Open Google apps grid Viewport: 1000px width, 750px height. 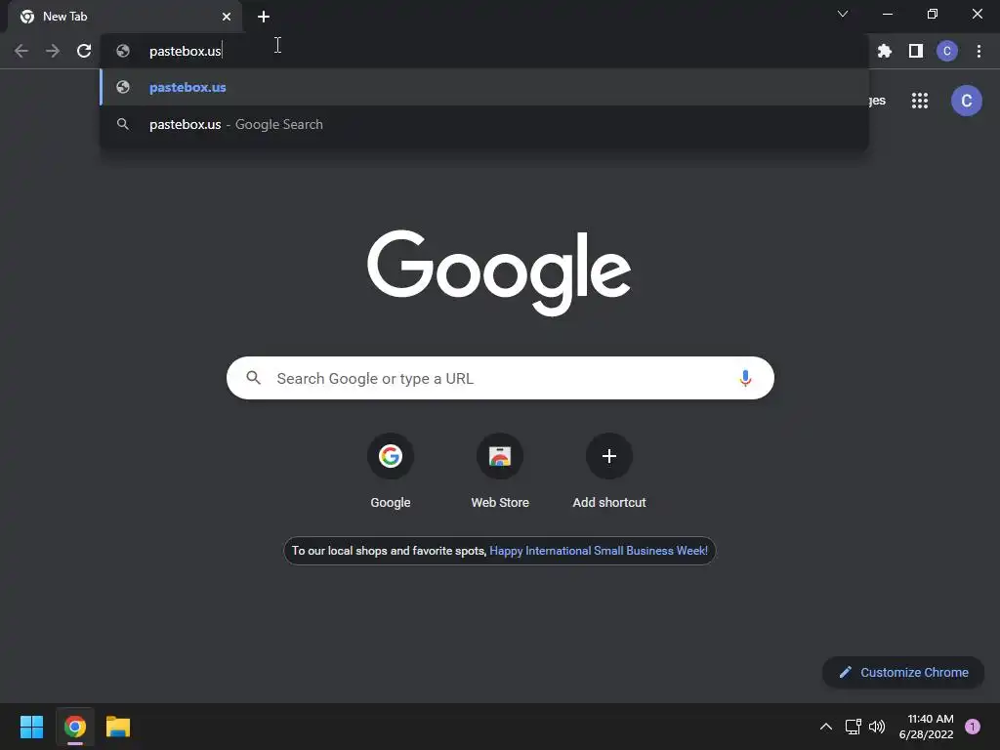pyautogui.click(x=920, y=101)
